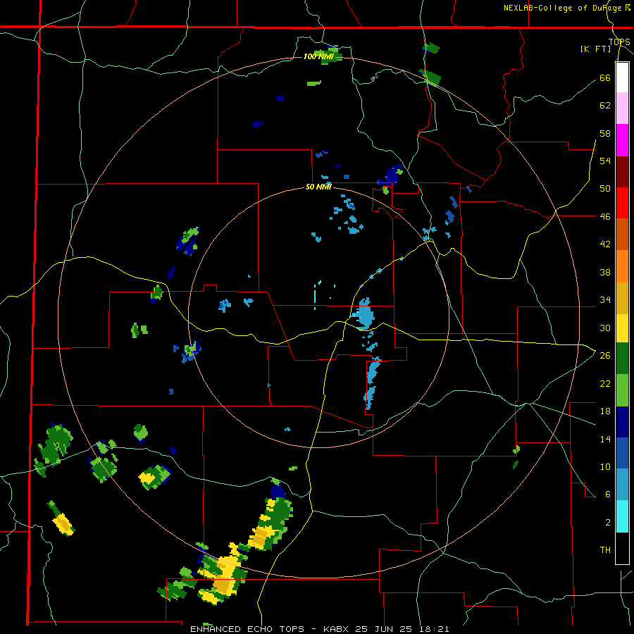This screenshot has width=634, height=634.
Task: Click the 38 legend value
Action: [x=605, y=272]
